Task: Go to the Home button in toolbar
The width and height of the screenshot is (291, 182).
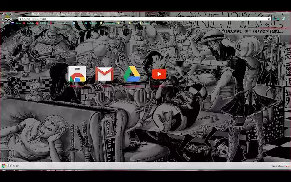Action: (x=15, y=19)
